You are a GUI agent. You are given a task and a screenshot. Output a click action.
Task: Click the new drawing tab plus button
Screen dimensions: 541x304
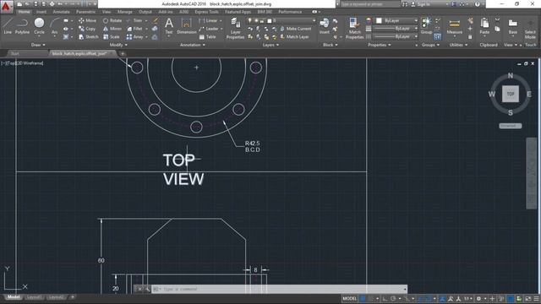(122, 53)
